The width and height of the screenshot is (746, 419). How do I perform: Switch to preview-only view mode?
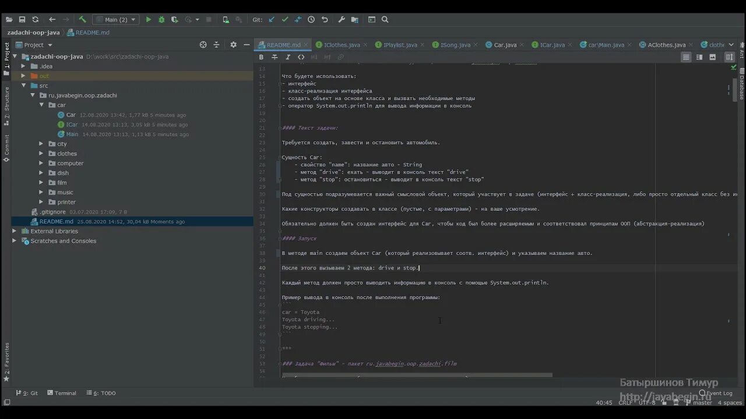[x=712, y=57]
